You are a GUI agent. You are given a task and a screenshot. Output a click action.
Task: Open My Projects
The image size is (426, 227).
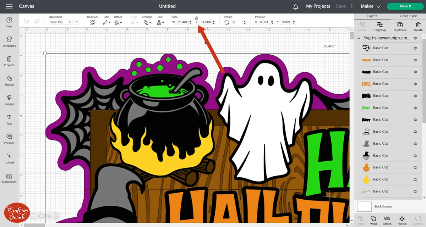click(x=318, y=6)
